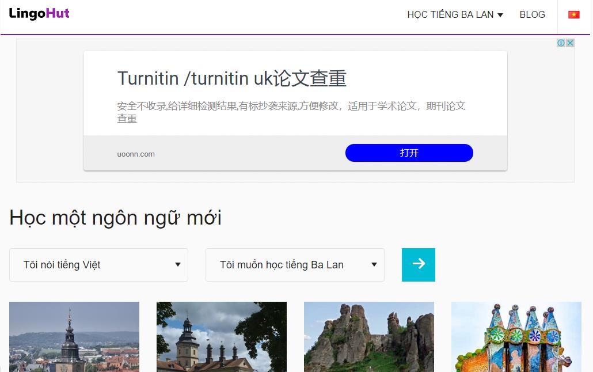Click the dropdown arrow beside HỌC TIẾNG BA LAN
Screen dimensions: 593x372
500,15
